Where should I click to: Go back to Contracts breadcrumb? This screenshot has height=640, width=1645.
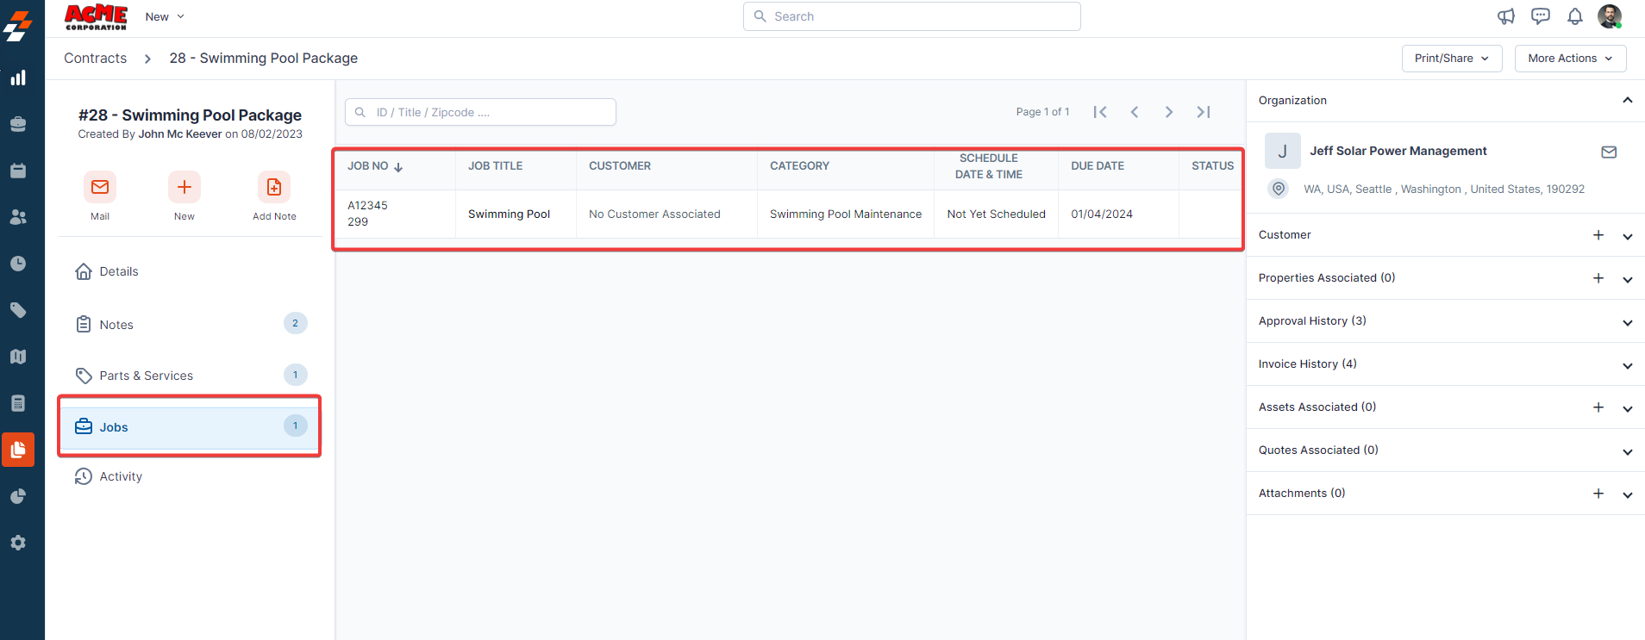95,59
